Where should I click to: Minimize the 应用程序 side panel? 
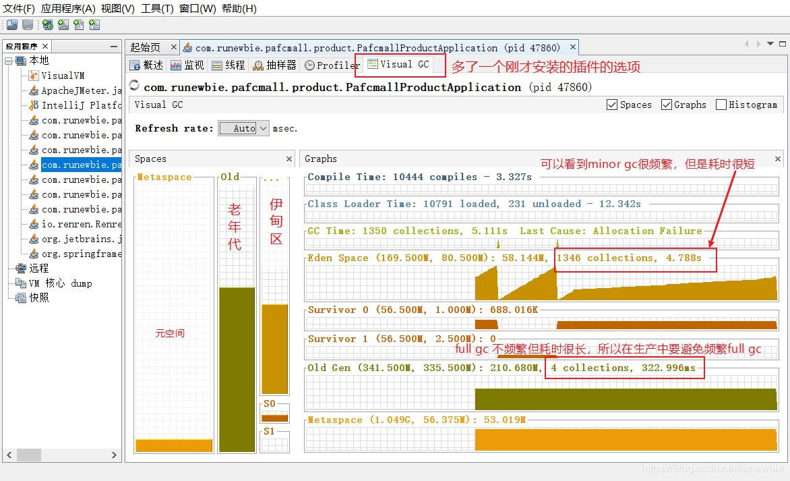[114, 47]
